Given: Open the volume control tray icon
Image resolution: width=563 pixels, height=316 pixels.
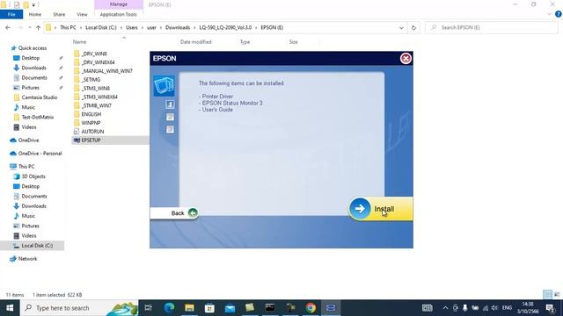Looking at the screenshot, I should tap(494, 308).
